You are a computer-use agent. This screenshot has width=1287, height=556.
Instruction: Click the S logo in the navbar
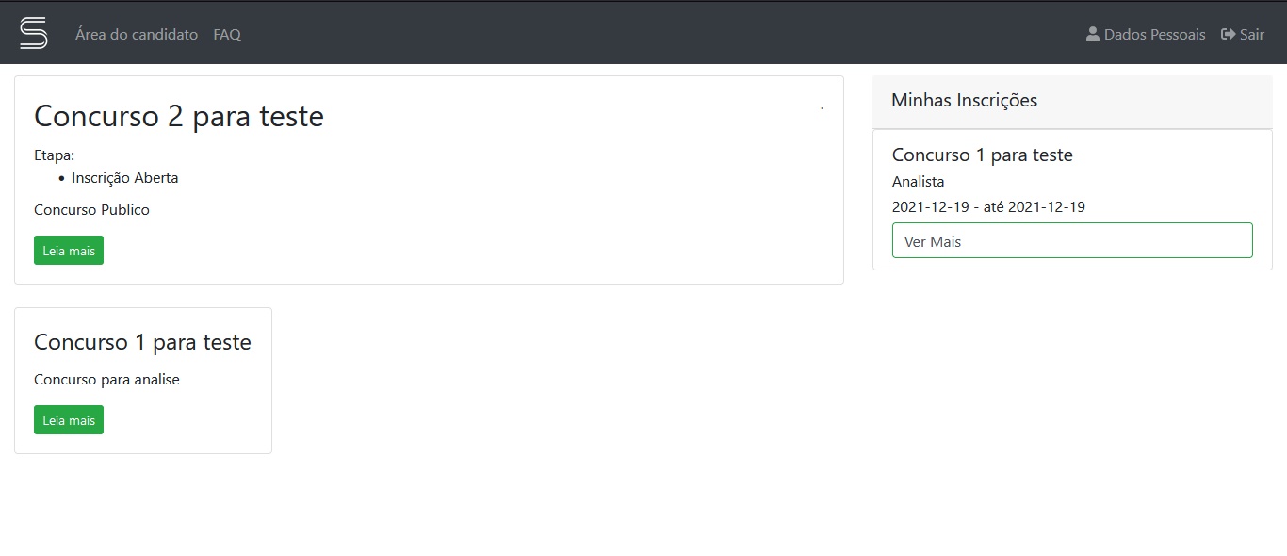click(x=34, y=33)
